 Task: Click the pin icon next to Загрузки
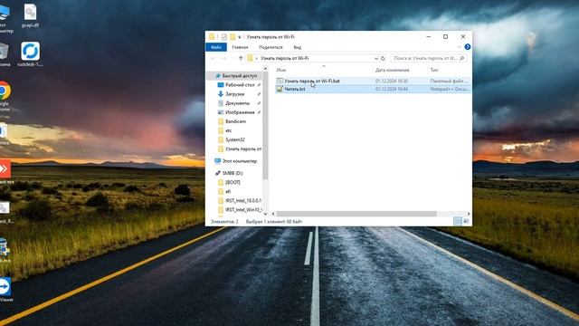click(260, 94)
